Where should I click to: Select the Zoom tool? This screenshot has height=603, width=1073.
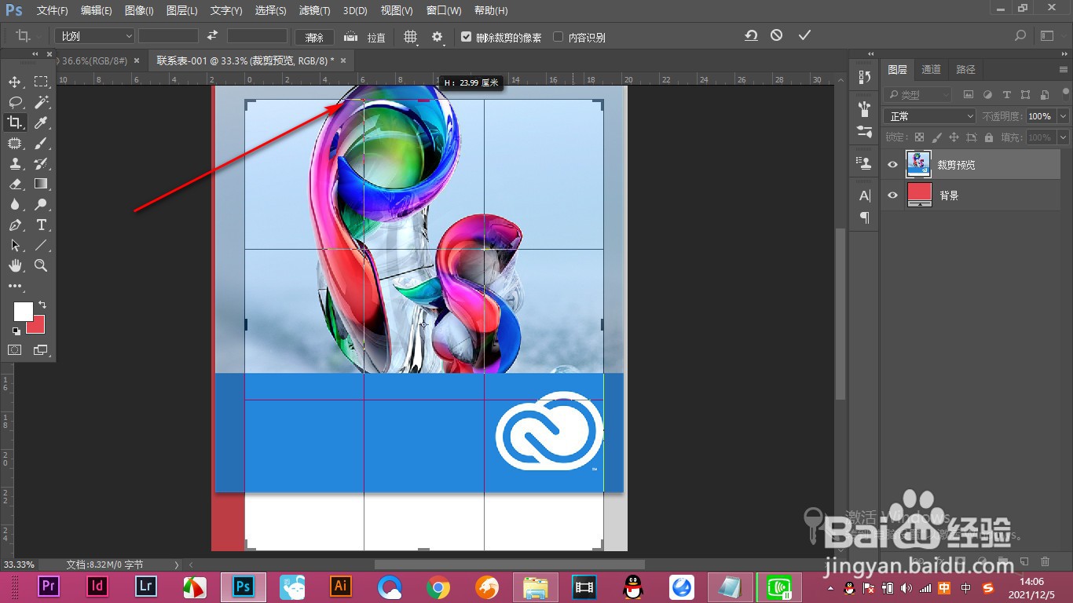click(x=41, y=265)
